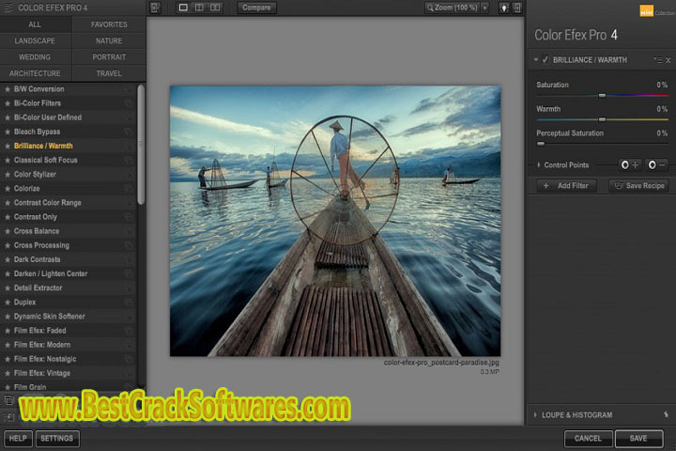
Task: Favorite star for Detail Extractor
Action: pos(8,288)
